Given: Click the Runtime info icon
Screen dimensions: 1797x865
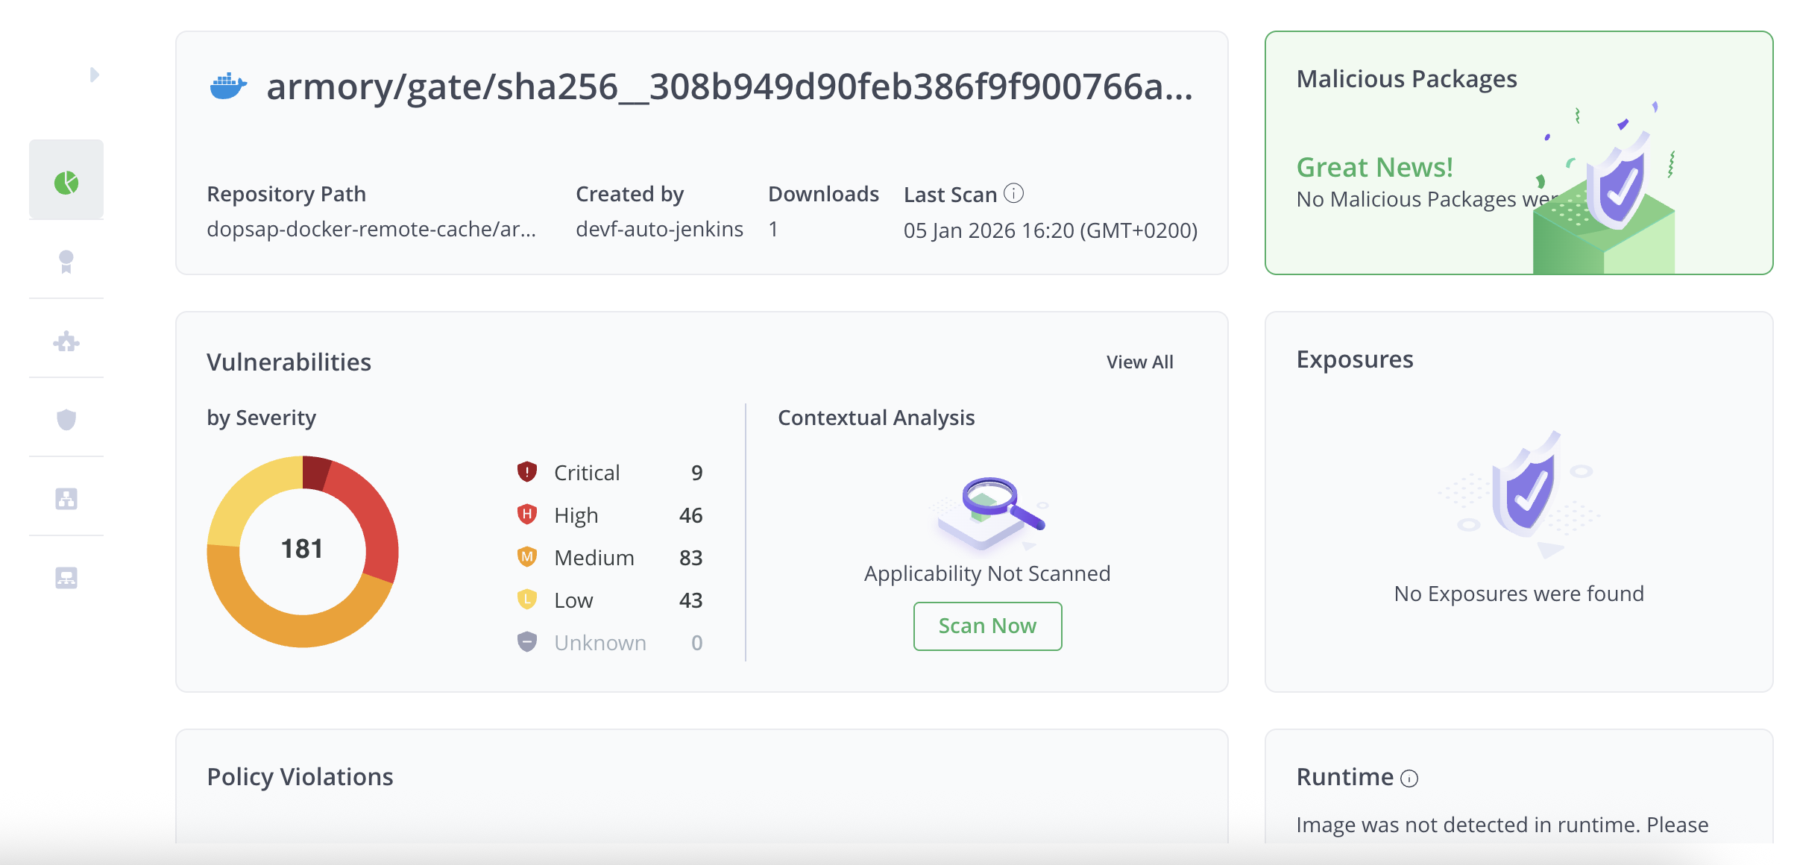Looking at the screenshot, I should coord(1409,778).
